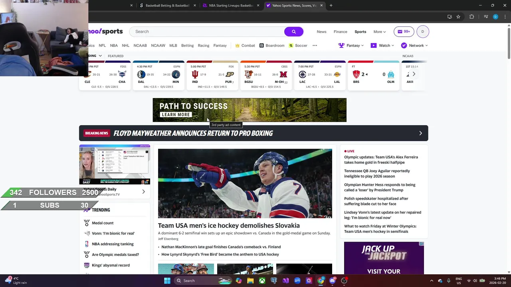Click the Yahoo search input field
The image size is (511, 287).
click(x=207, y=31)
